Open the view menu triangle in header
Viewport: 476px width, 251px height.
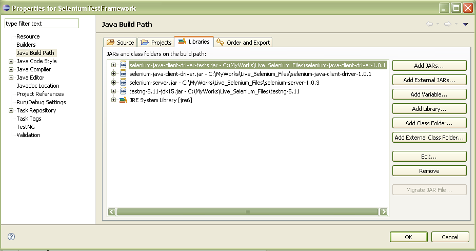point(465,24)
